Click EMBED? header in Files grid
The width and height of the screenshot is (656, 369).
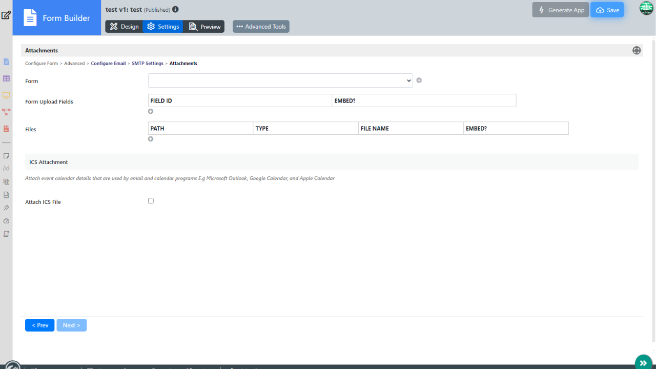[x=516, y=128]
